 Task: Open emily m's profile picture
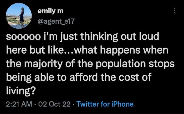(19, 16)
